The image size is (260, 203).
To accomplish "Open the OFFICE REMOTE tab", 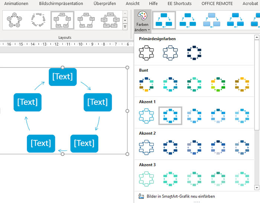I will point(217,3).
